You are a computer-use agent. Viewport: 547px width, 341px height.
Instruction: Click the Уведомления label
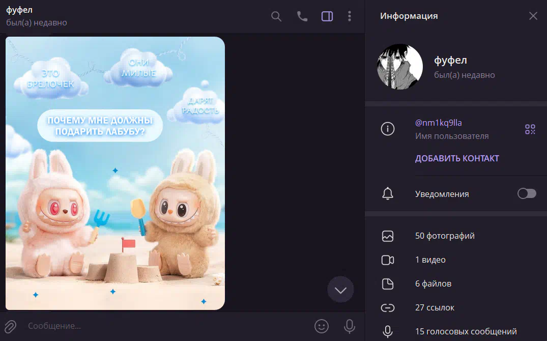point(442,194)
